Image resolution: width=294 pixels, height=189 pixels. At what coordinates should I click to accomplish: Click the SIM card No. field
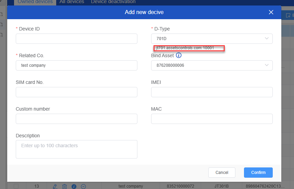[76, 92]
